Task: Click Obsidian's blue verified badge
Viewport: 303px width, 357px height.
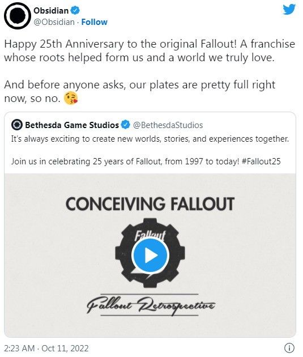Action: pos(75,10)
